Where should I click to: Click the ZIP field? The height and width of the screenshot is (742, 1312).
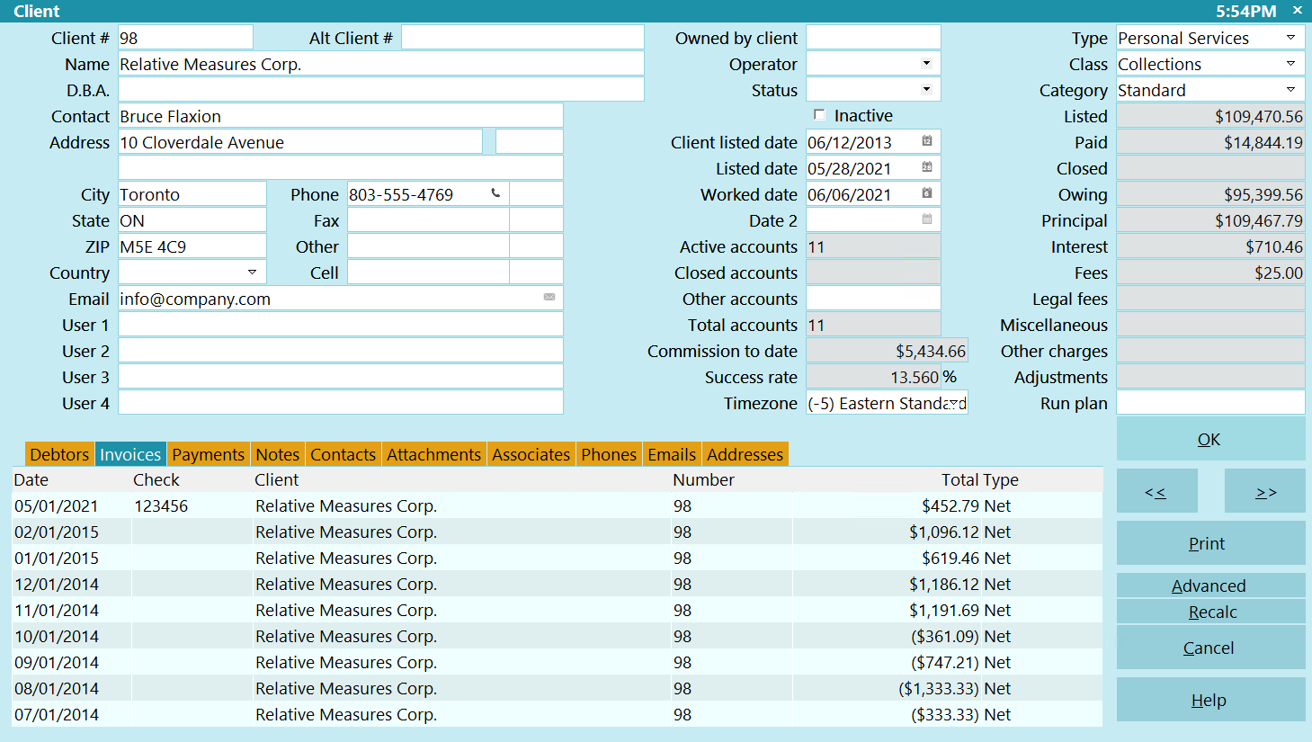click(x=192, y=246)
